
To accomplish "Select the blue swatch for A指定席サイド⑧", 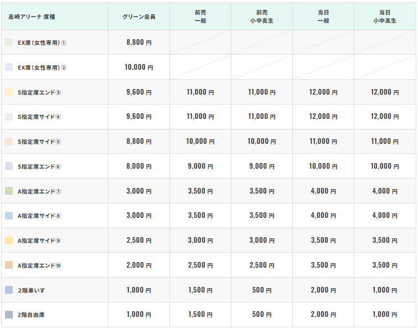I will [x=8, y=216].
